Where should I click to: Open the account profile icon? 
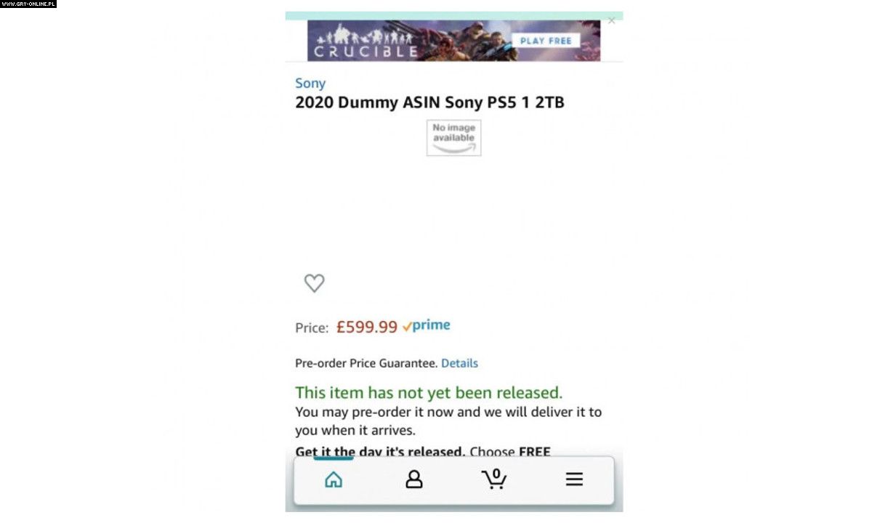click(x=414, y=479)
